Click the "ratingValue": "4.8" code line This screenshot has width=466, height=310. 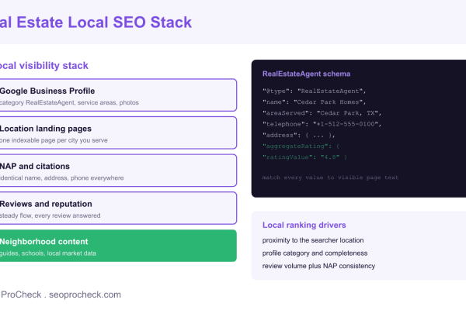[304, 157]
